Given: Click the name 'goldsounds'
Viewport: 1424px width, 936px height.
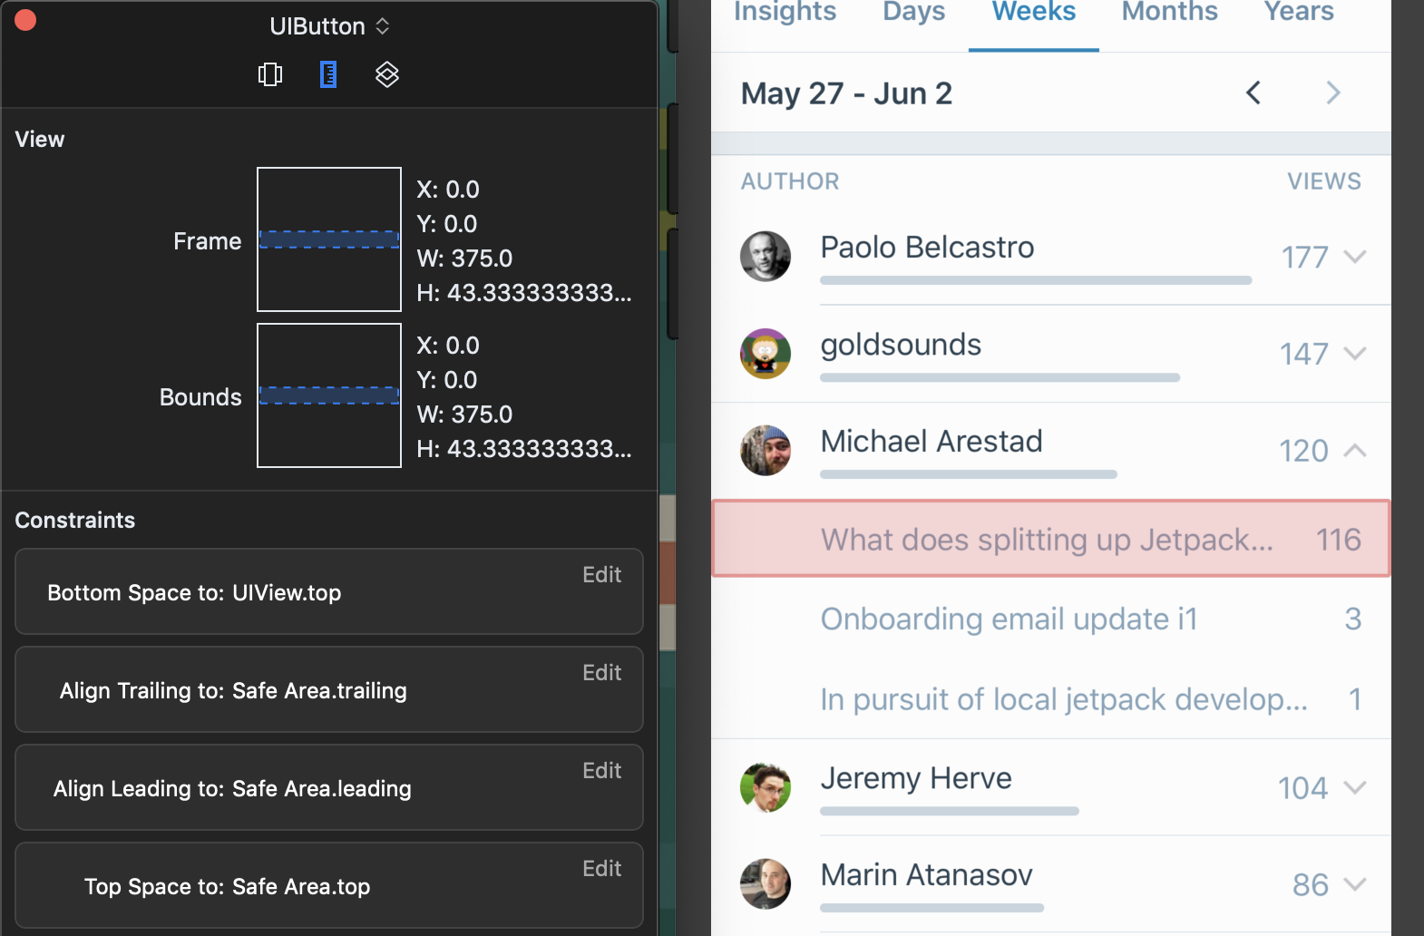Looking at the screenshot, I should click(x=901, y=345).
